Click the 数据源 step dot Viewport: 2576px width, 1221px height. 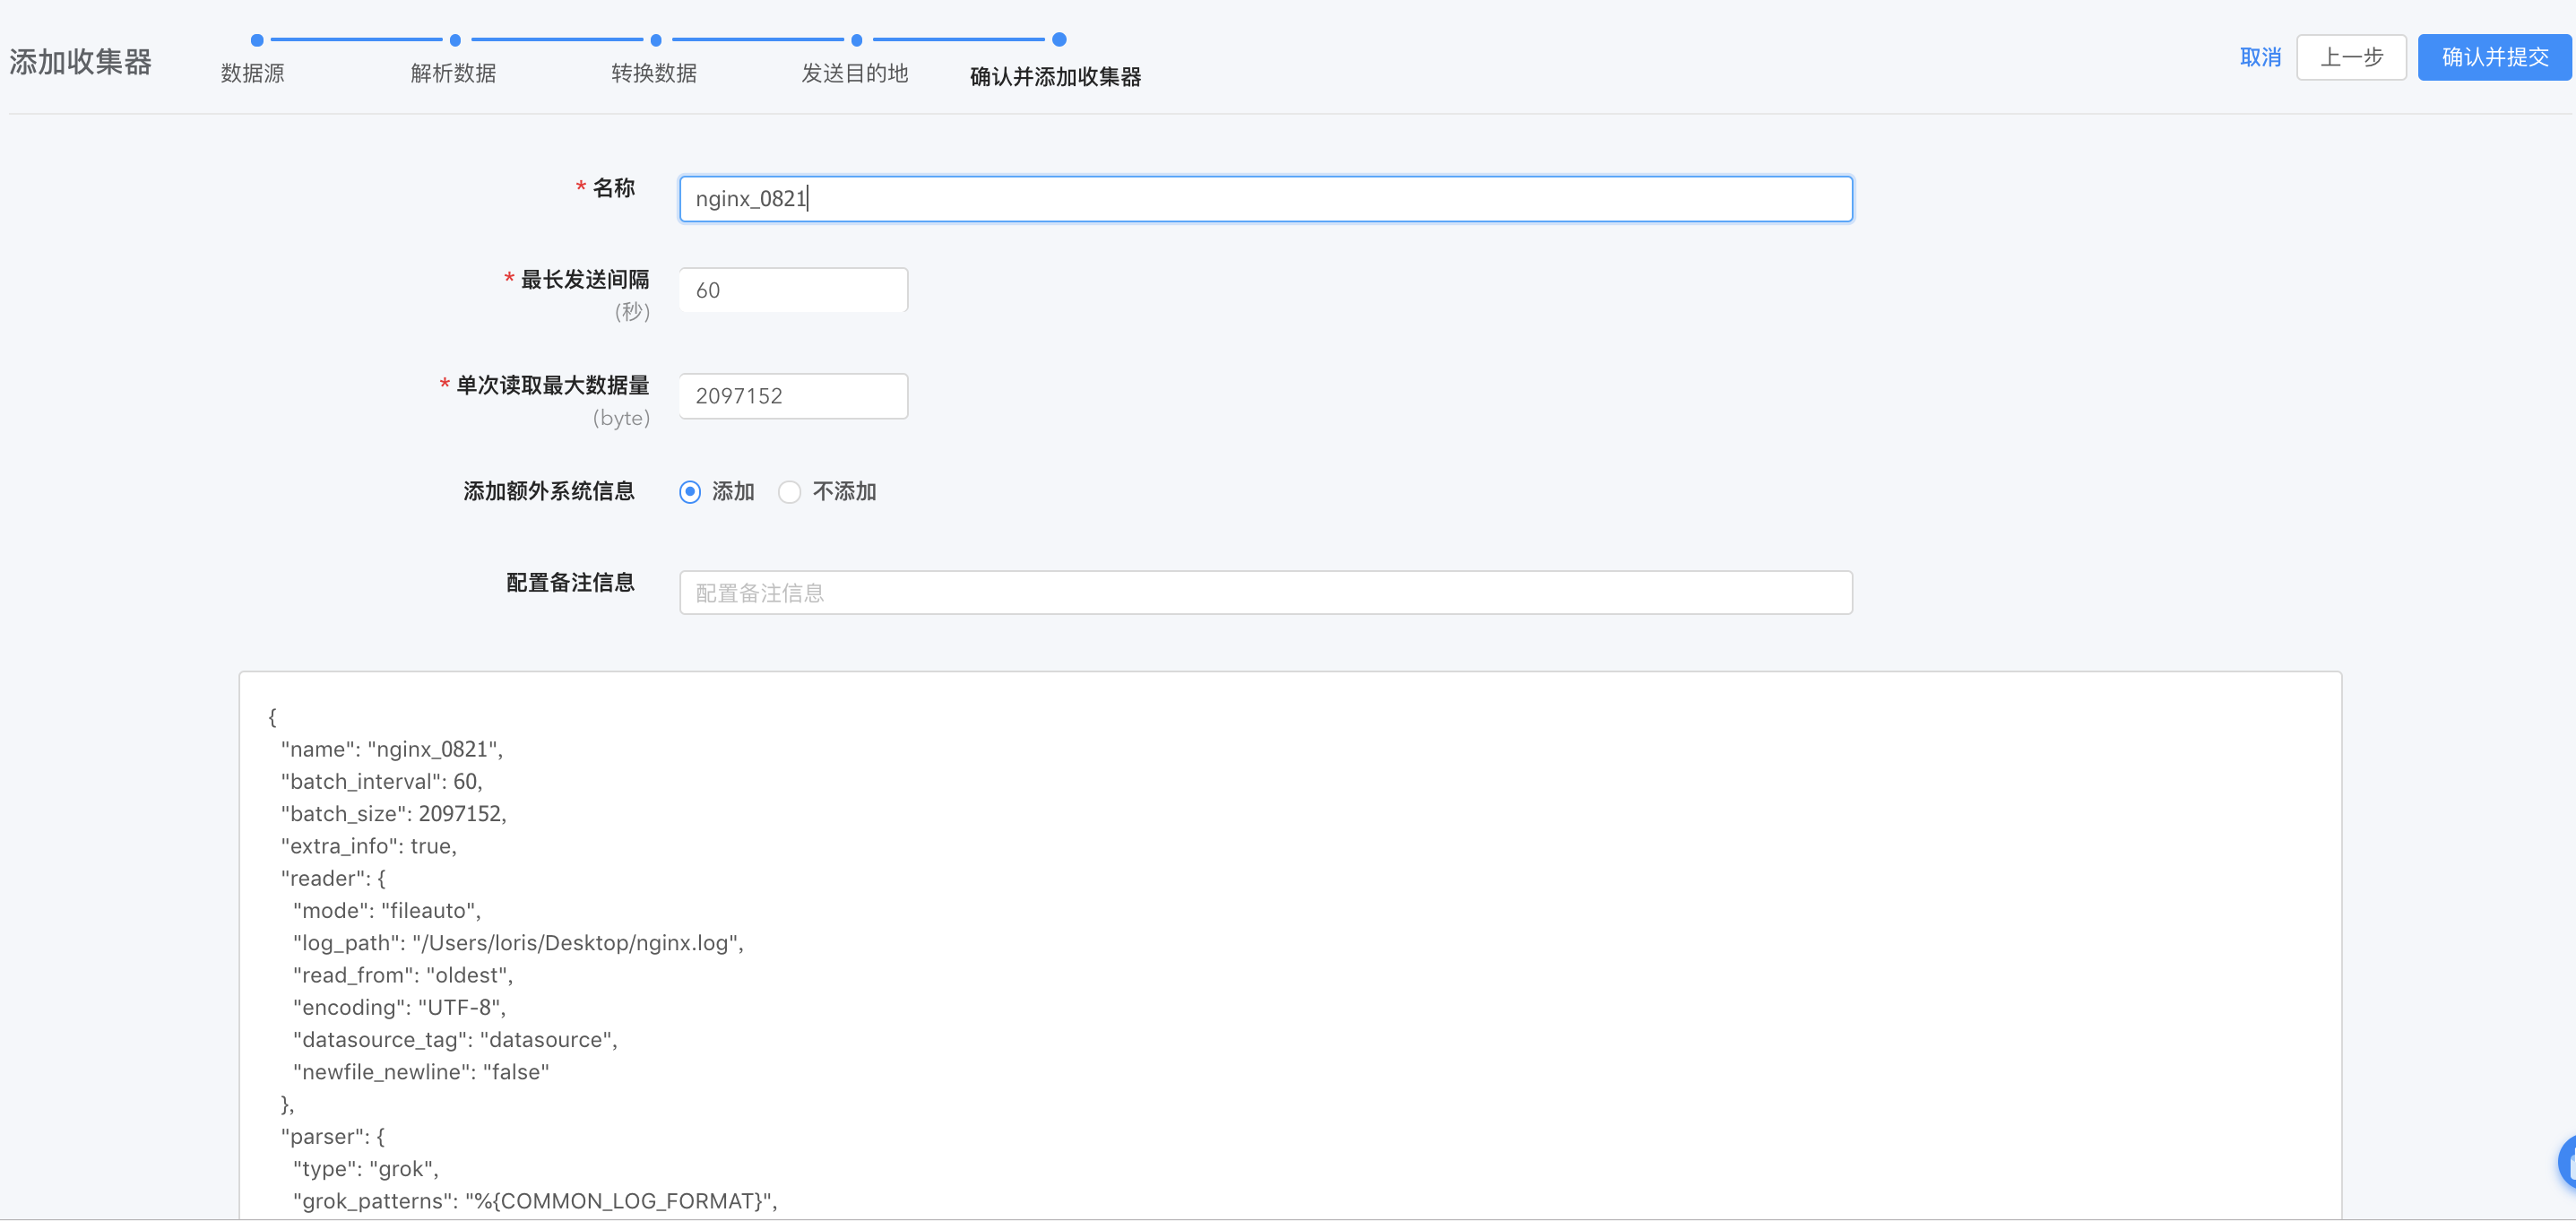point(257,40)
